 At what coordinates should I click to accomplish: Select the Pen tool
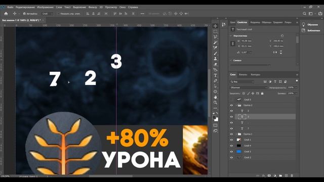coord(215,81)
